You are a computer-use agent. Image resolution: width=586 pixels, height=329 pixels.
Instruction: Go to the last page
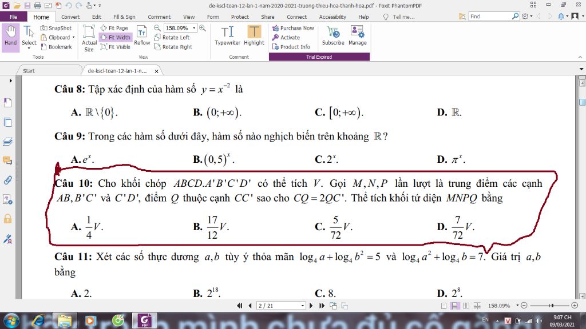[x=322, y=306]
